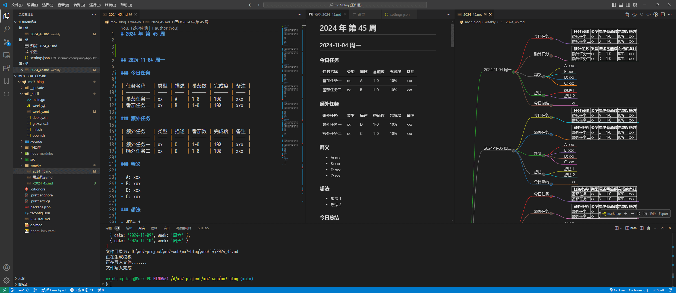Toggle primary side bar layout button

click(x=614, y=5)
